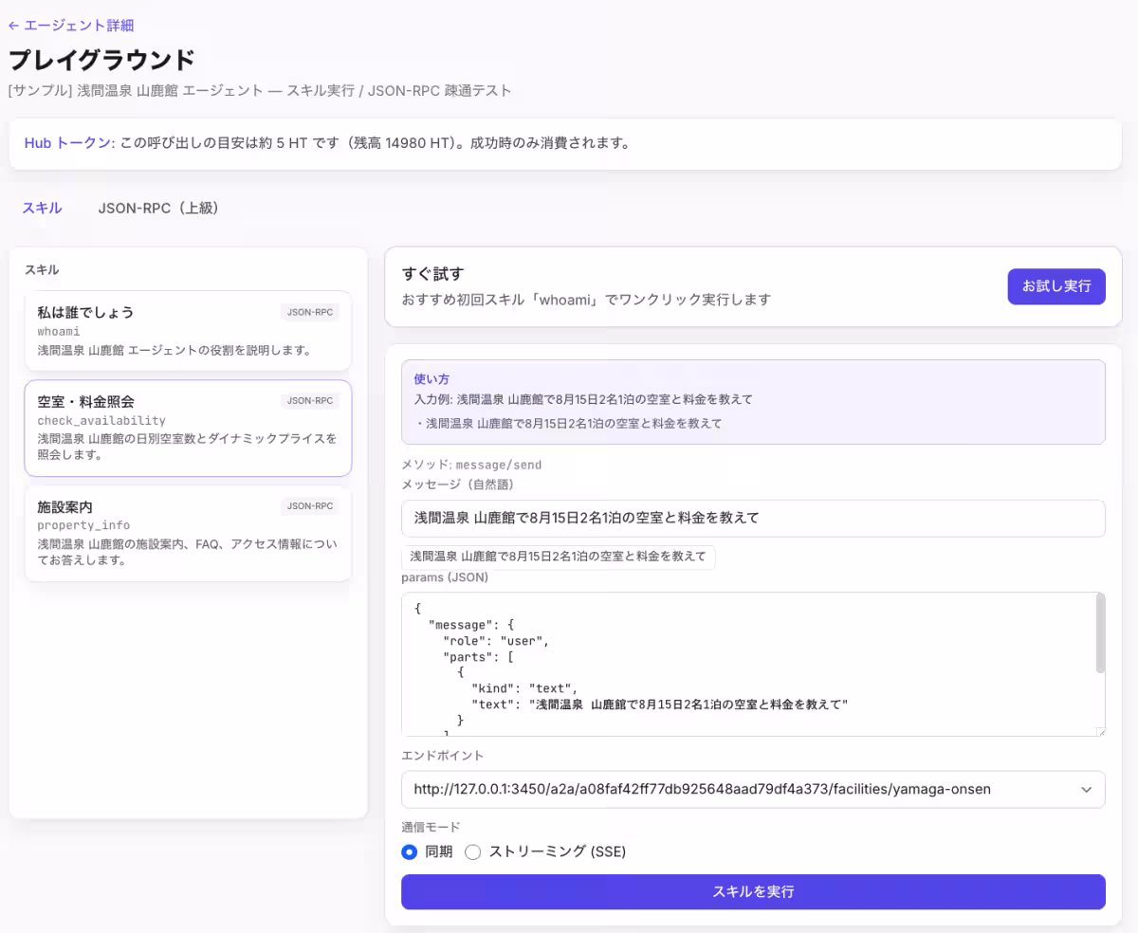Focus the メッセージ（自然語）input field
Viewport: 1138px width, 933px height.
point(753,518)
